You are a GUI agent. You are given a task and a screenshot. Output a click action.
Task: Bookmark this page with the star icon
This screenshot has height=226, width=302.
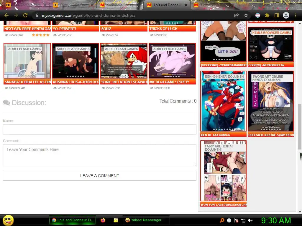pyautogui.click(x=246, y=15)
